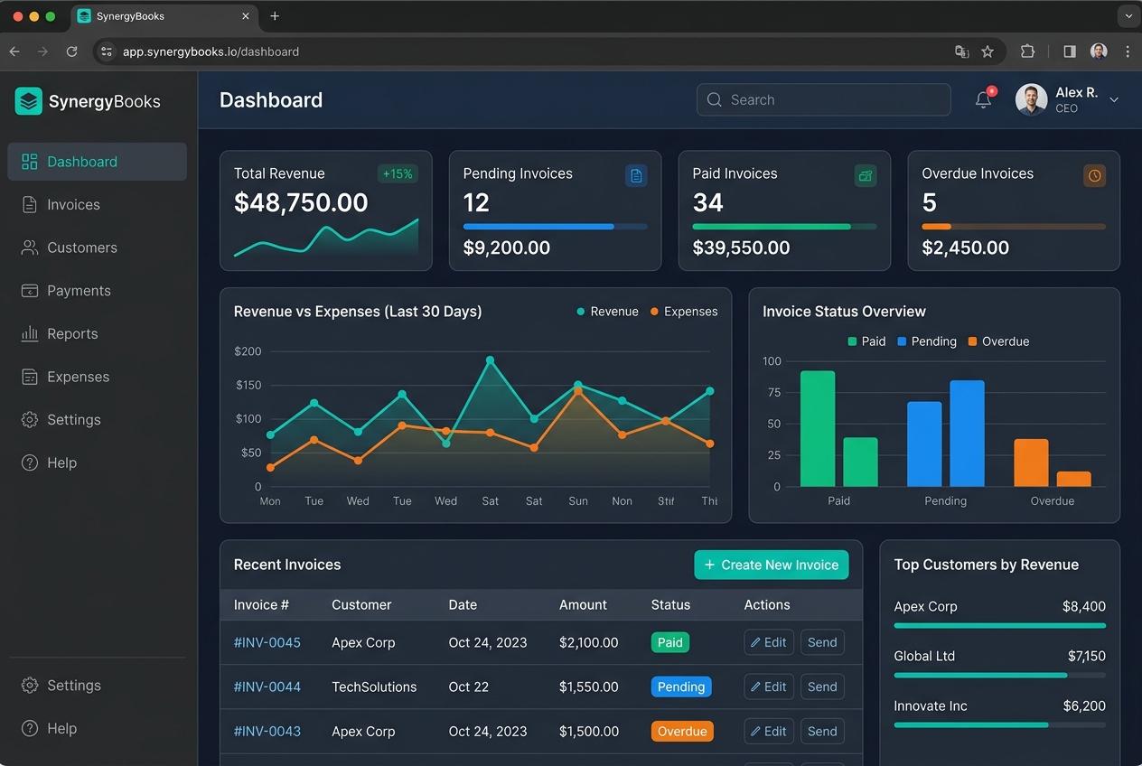
Task: Expand the Alex R. account dropdown chevron
Action: (x=1114, y=99)
